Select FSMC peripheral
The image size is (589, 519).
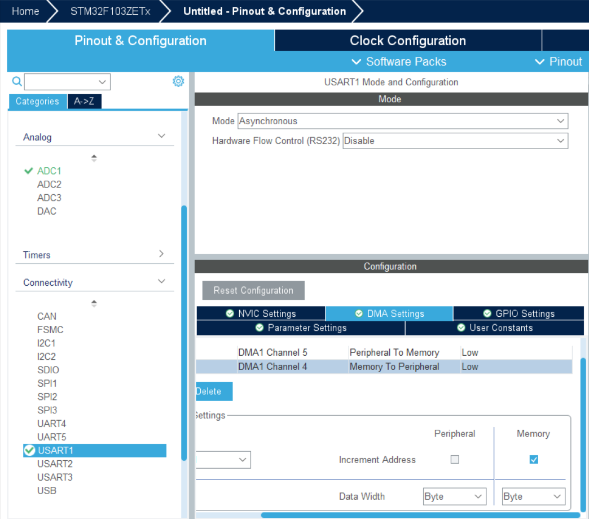pos(50,330)
